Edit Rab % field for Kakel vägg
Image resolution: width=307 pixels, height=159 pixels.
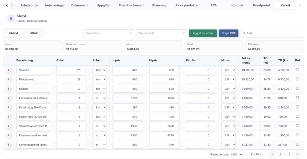click(200, 107)
